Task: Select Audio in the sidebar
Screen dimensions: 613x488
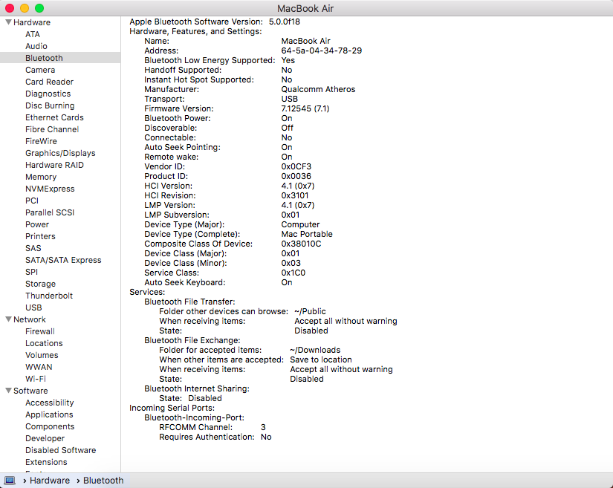Action: [x=36, y=46]
